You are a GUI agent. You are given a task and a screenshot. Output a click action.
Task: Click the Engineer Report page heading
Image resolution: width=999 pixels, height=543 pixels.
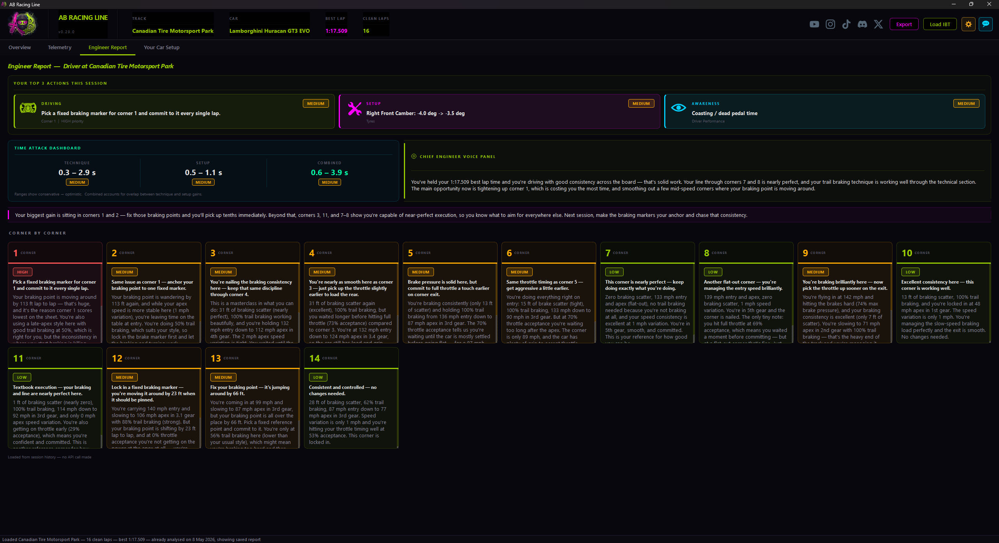tap(91, 66)
